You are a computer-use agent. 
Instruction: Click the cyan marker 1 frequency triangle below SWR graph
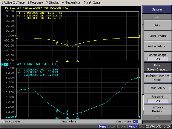(57, 118)
